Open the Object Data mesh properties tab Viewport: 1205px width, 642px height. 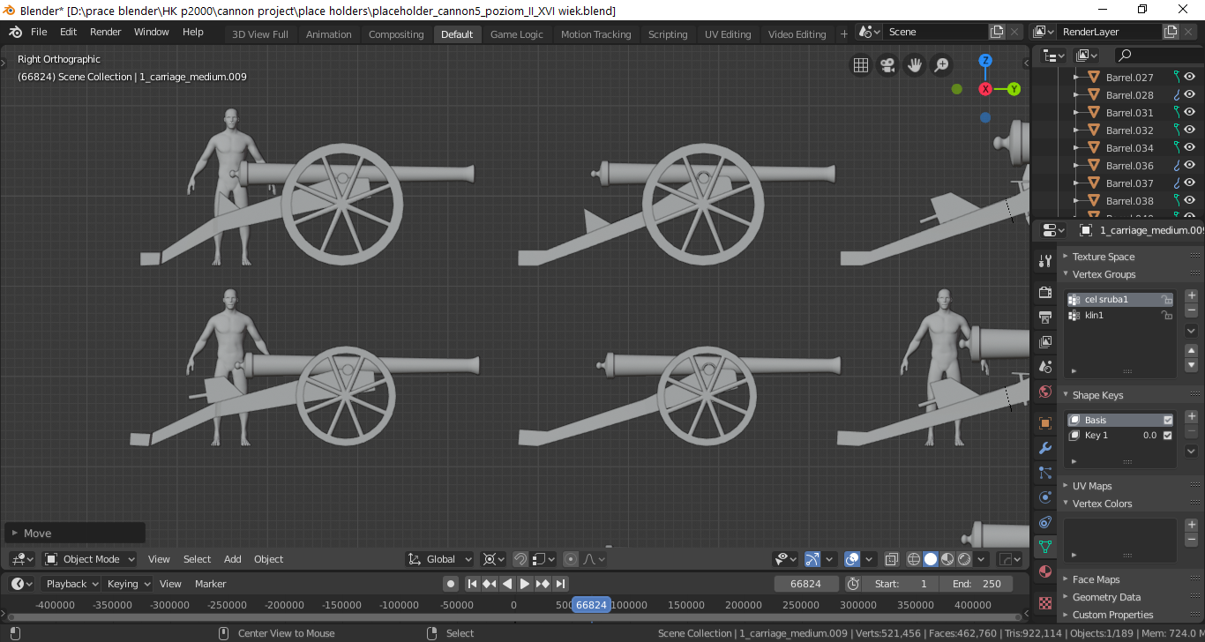[x=1045, y=547]
